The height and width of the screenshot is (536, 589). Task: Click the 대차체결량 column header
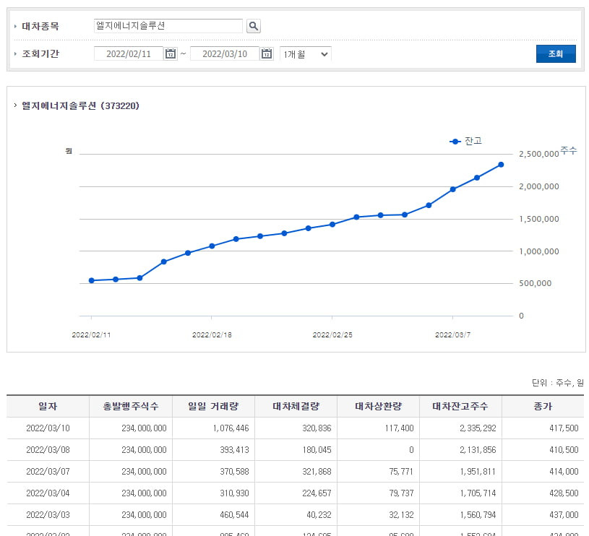pyautogui.click(x=296, y=406)
